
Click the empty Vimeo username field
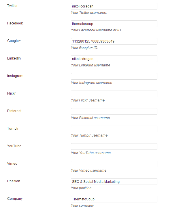tap(114, 164)
